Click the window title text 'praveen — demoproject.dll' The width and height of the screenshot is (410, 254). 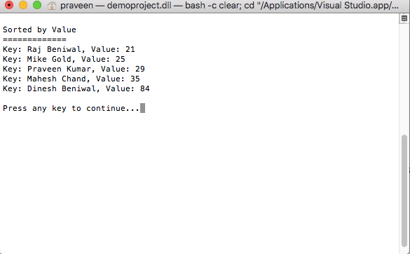(116, 5)
